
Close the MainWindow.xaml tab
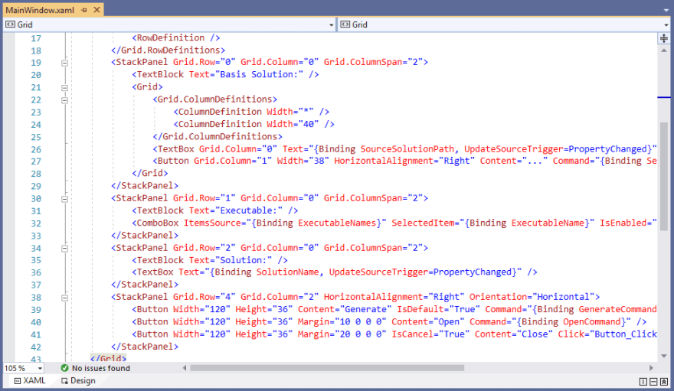click(97, 9)
